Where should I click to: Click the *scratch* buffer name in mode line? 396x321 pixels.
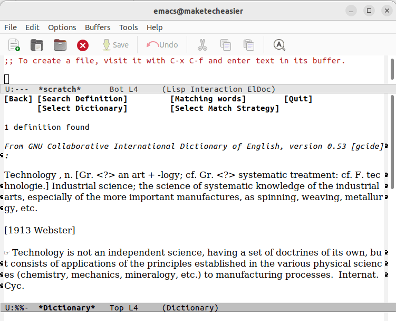point(60,89)
